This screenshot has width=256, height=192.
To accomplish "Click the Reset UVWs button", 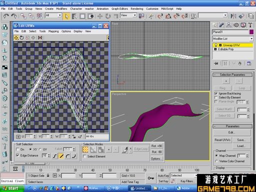I will click(222, 140).
